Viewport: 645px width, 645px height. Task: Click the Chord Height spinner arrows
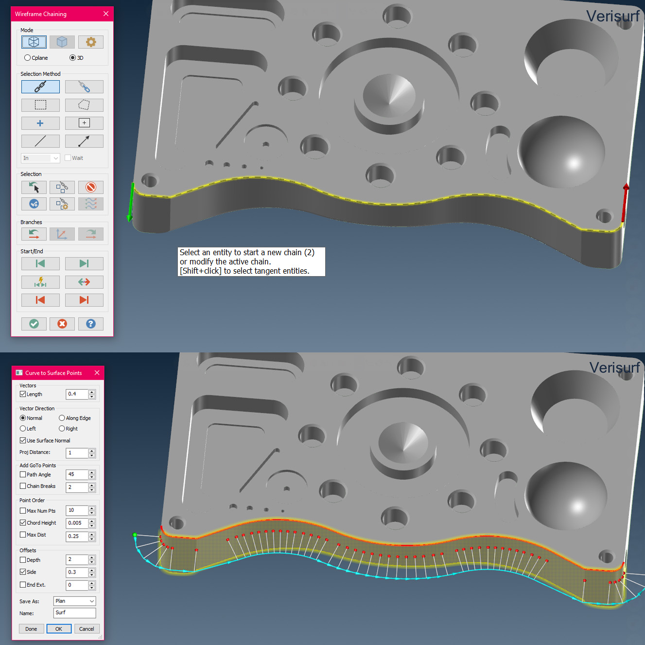(92, 523)
